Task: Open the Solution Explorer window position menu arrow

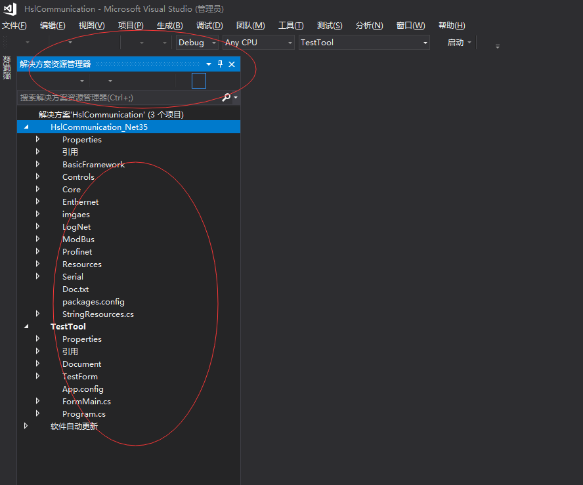Action: pyautogui.click(x=209, y=64)
